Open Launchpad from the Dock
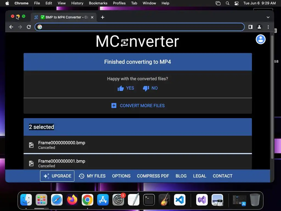The width and height of the screenshot is (281, 211). point(41,200)
